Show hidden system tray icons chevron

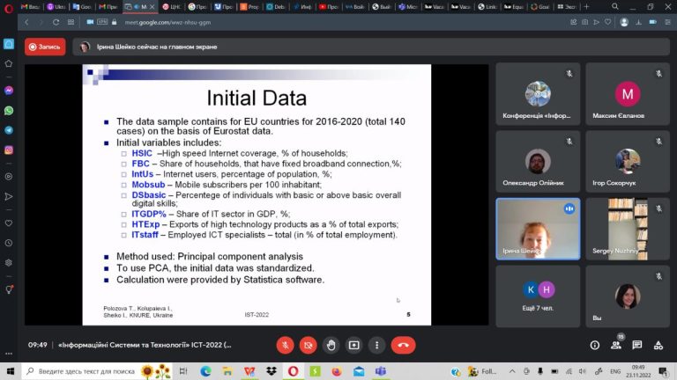click(512, 371)
